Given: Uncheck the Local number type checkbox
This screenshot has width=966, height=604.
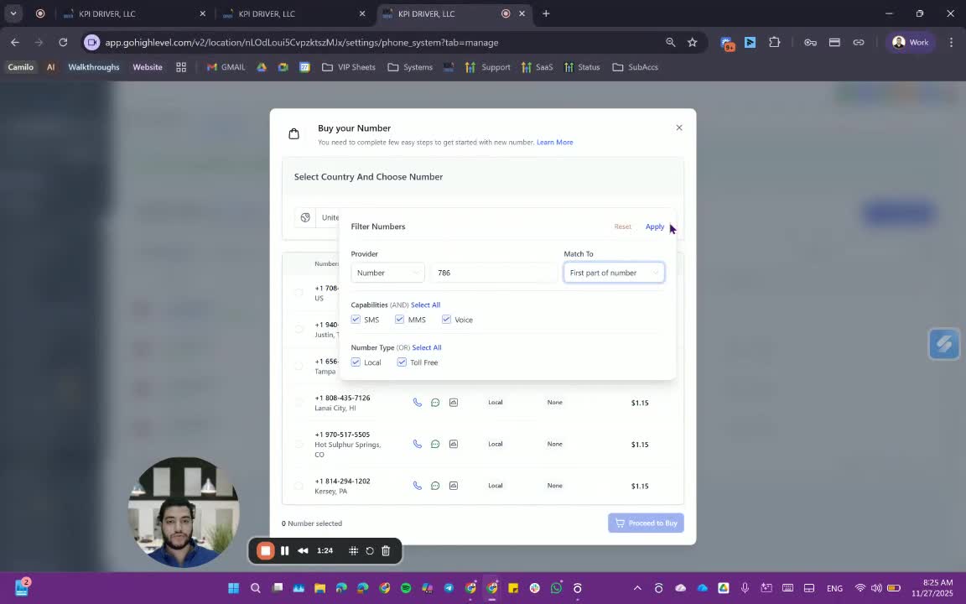Looking at the screenshot, I should click(356, 362).
